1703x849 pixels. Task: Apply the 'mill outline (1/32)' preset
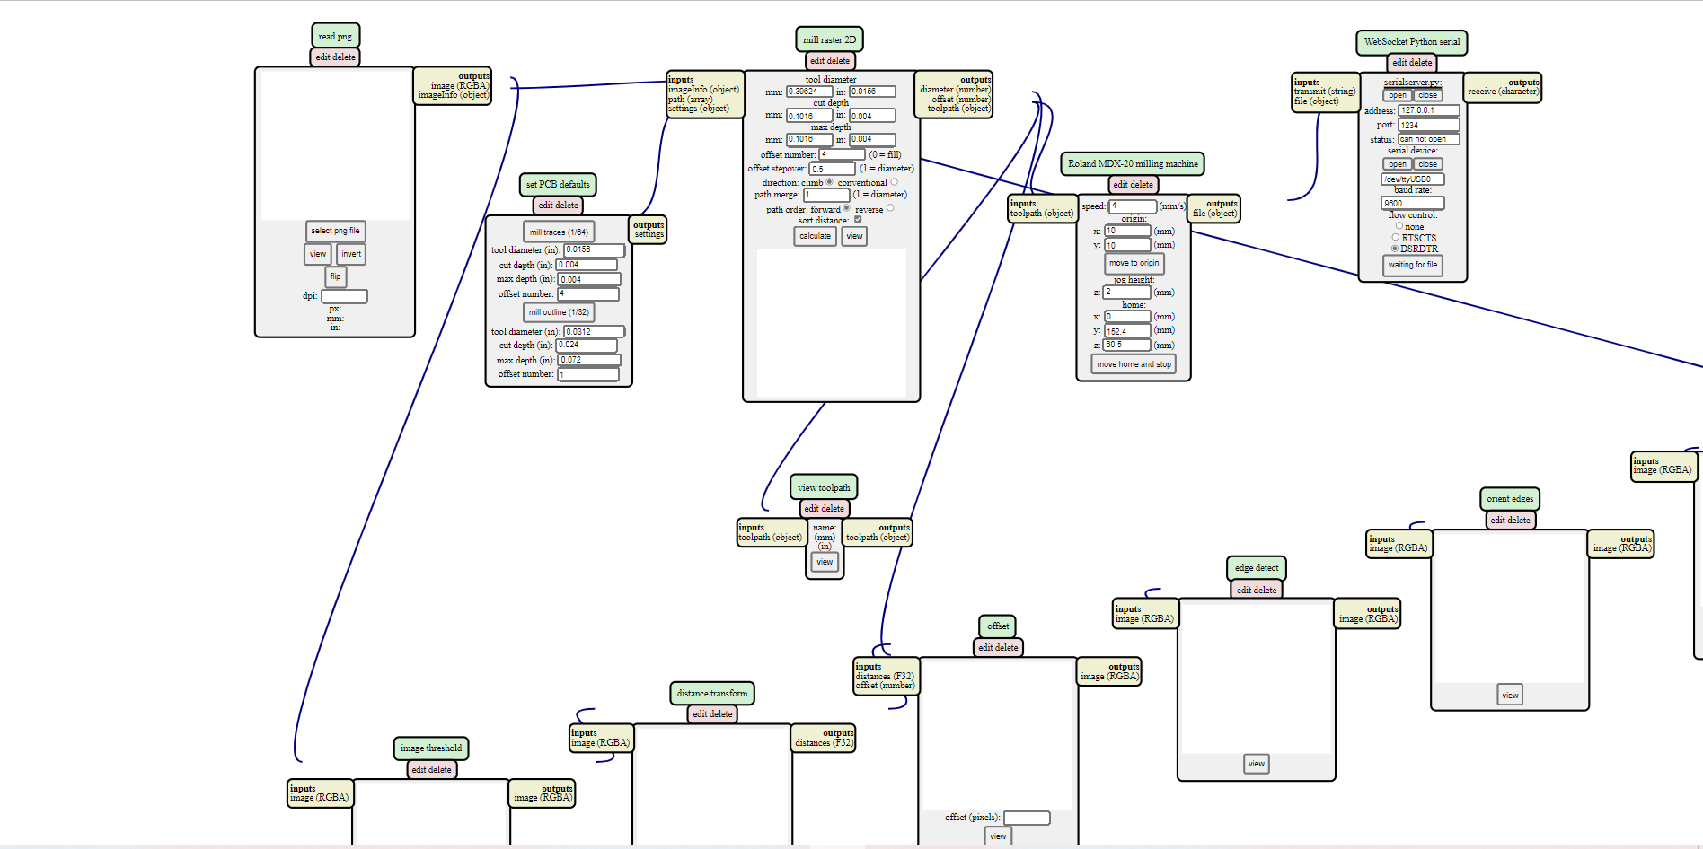[x=559, y=312]
